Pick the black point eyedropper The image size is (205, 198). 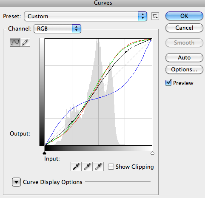76,167
